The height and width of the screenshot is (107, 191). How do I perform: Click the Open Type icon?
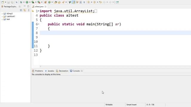coord(56,2)
